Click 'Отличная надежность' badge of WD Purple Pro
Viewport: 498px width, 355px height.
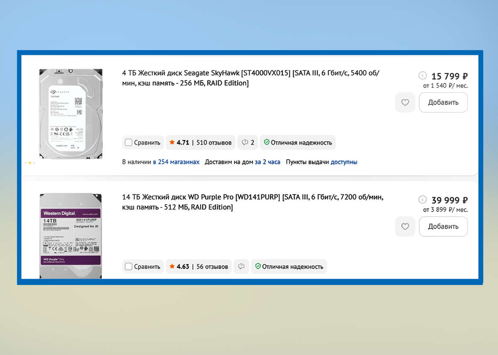pos(289,266)
